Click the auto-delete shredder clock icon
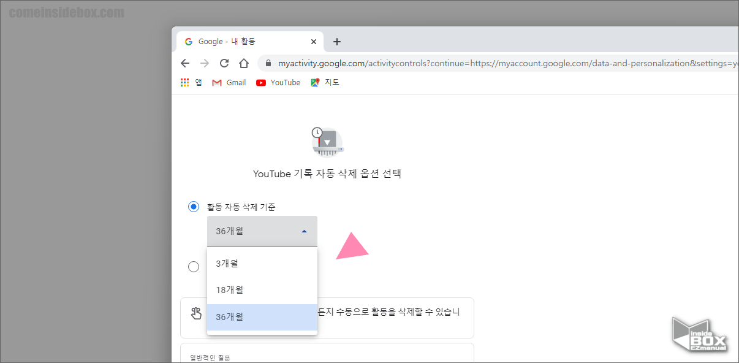Viewport: 739px width, 363px height. (327, 142)
